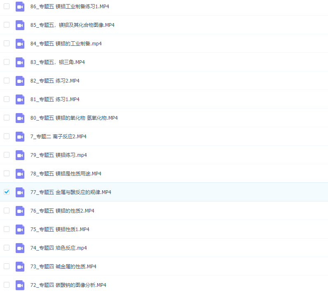Click video icon for 83_专题五，铝三角.MP4
The image size is (328, 291).
(20, 62)
